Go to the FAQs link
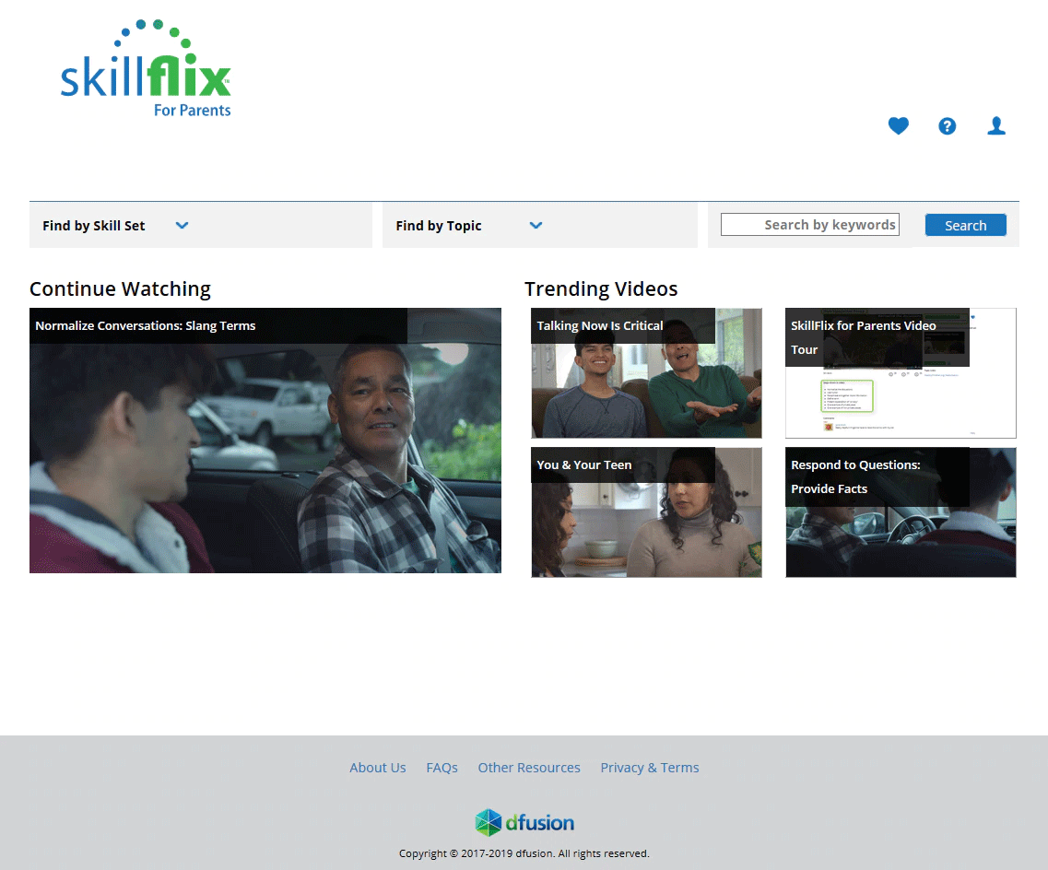The height and width of the screenshot is (870, 1048). pyautogui.click(x=442, y=768)
